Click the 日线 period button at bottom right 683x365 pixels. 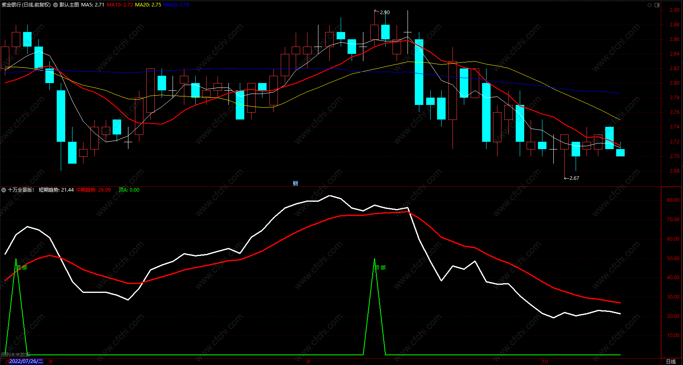point(671,361)
